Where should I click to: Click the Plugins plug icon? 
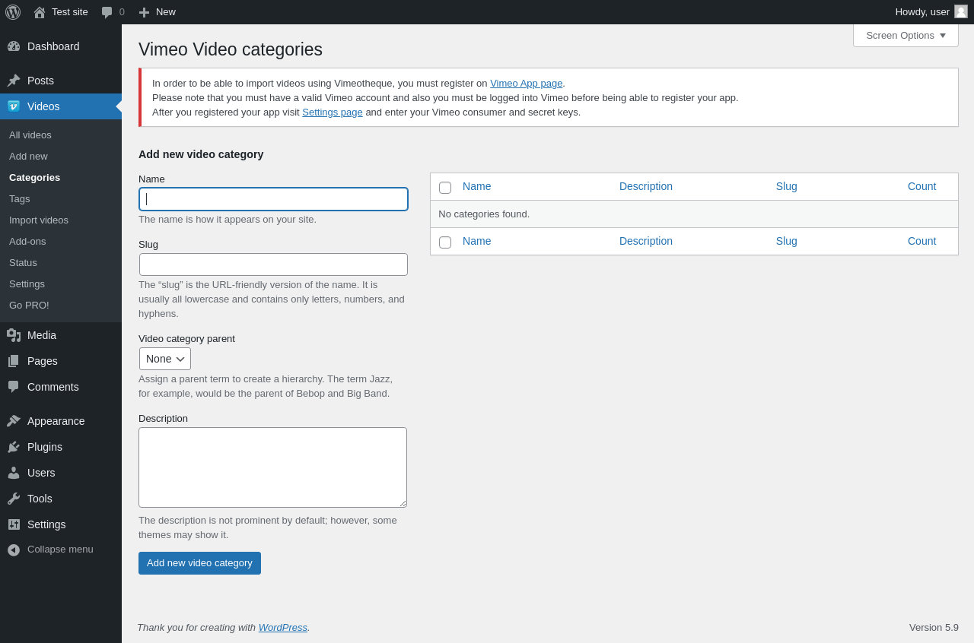click(x=14, y=447)
